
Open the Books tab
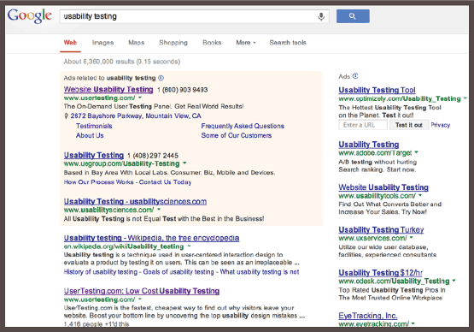(212, 43)
